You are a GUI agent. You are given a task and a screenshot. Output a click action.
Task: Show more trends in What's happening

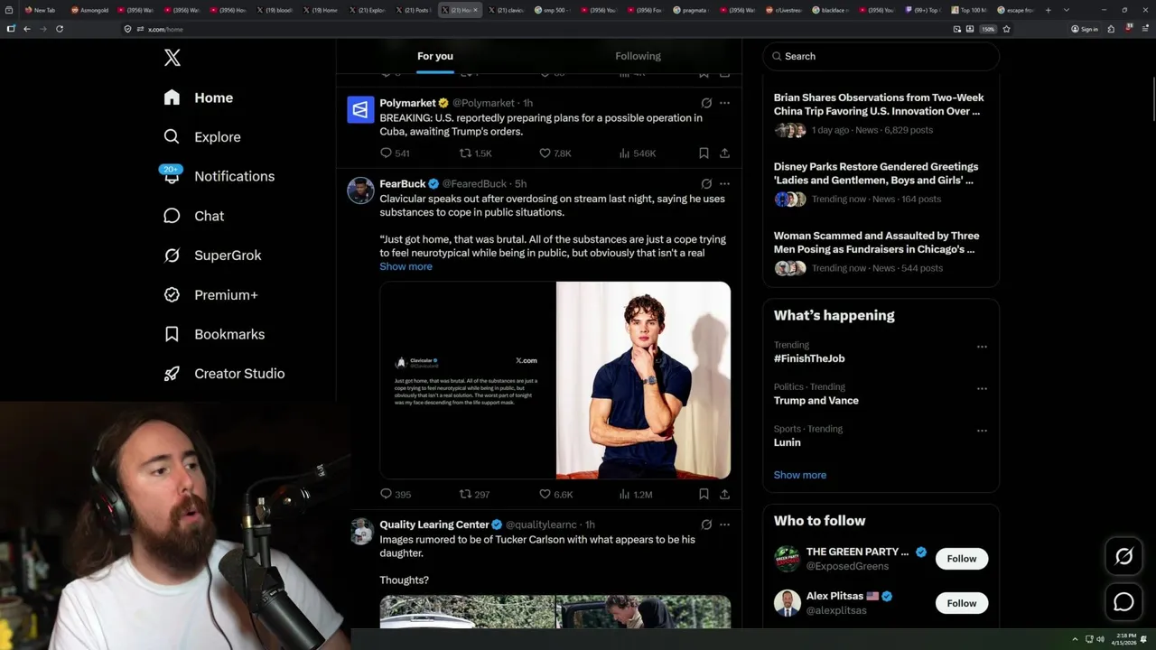[799, 475]
